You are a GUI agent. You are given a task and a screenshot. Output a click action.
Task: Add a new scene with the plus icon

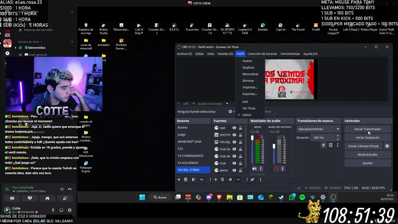tap(179, 180)
